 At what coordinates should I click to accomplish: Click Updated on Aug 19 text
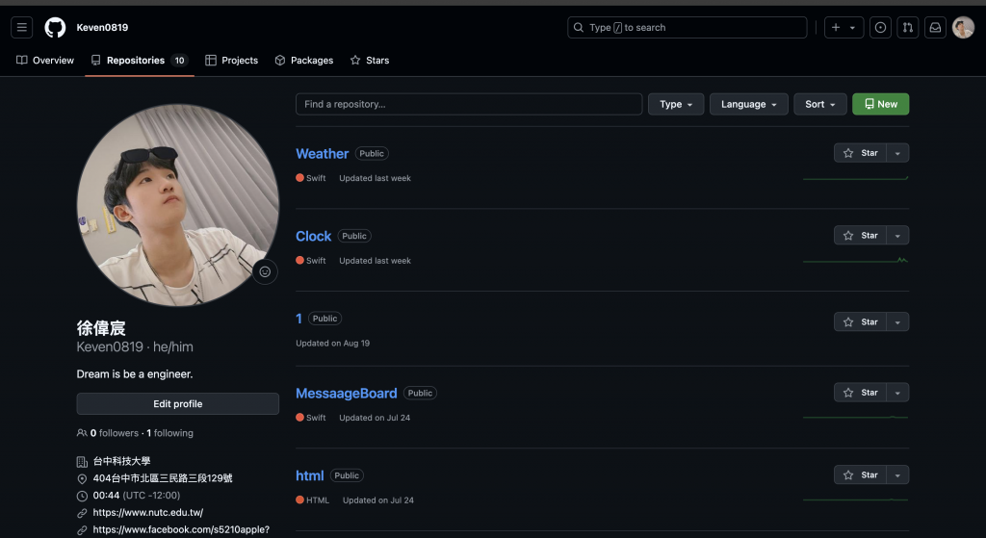[x=332, y=344]
